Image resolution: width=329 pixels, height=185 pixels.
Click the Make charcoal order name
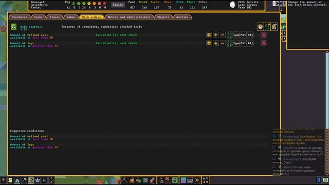pyautogui.click(x=31, y=27)
